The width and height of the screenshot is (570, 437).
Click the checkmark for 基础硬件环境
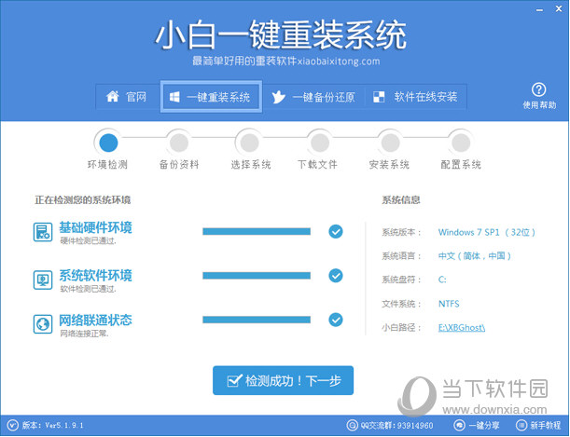[x=336, y=232]
